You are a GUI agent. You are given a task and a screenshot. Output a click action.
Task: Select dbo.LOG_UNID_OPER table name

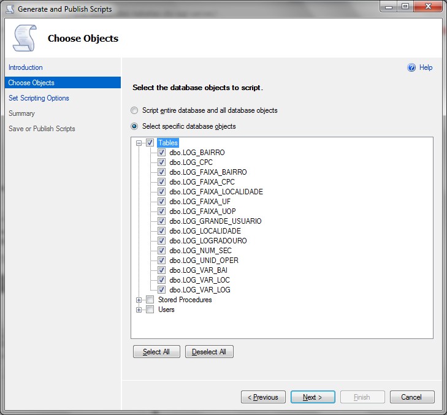tap(204, 261)
